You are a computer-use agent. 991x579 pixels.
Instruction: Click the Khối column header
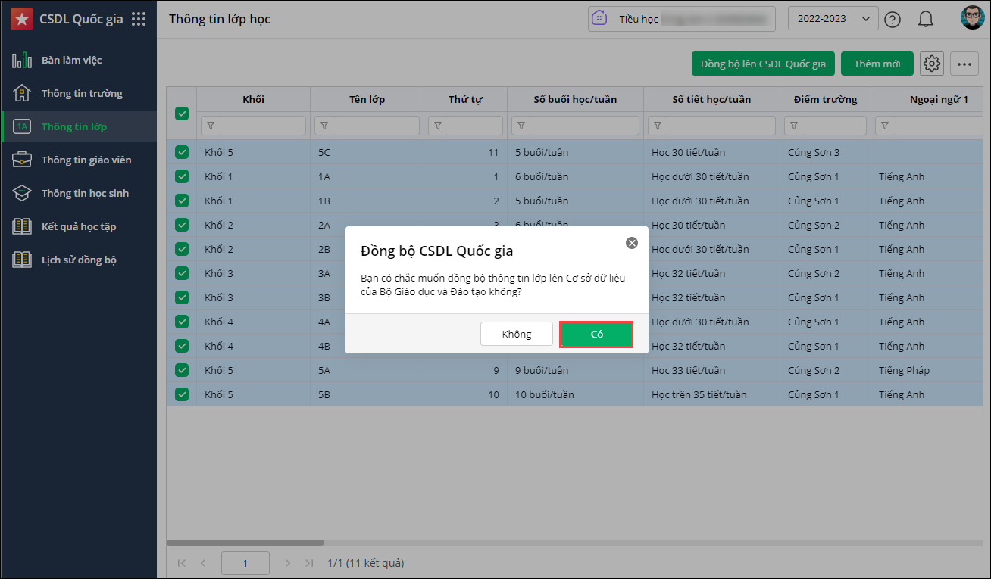[254, 99]
